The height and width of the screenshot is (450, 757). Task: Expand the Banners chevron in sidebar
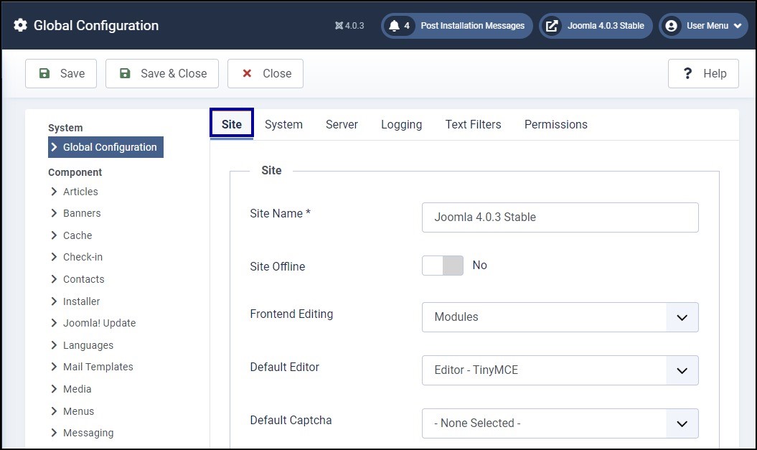54,213
